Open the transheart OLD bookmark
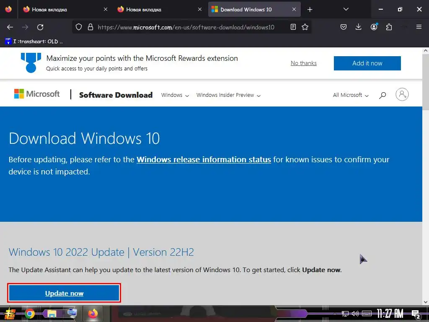This screenshot has height=322, width=429. click(34, 42)
